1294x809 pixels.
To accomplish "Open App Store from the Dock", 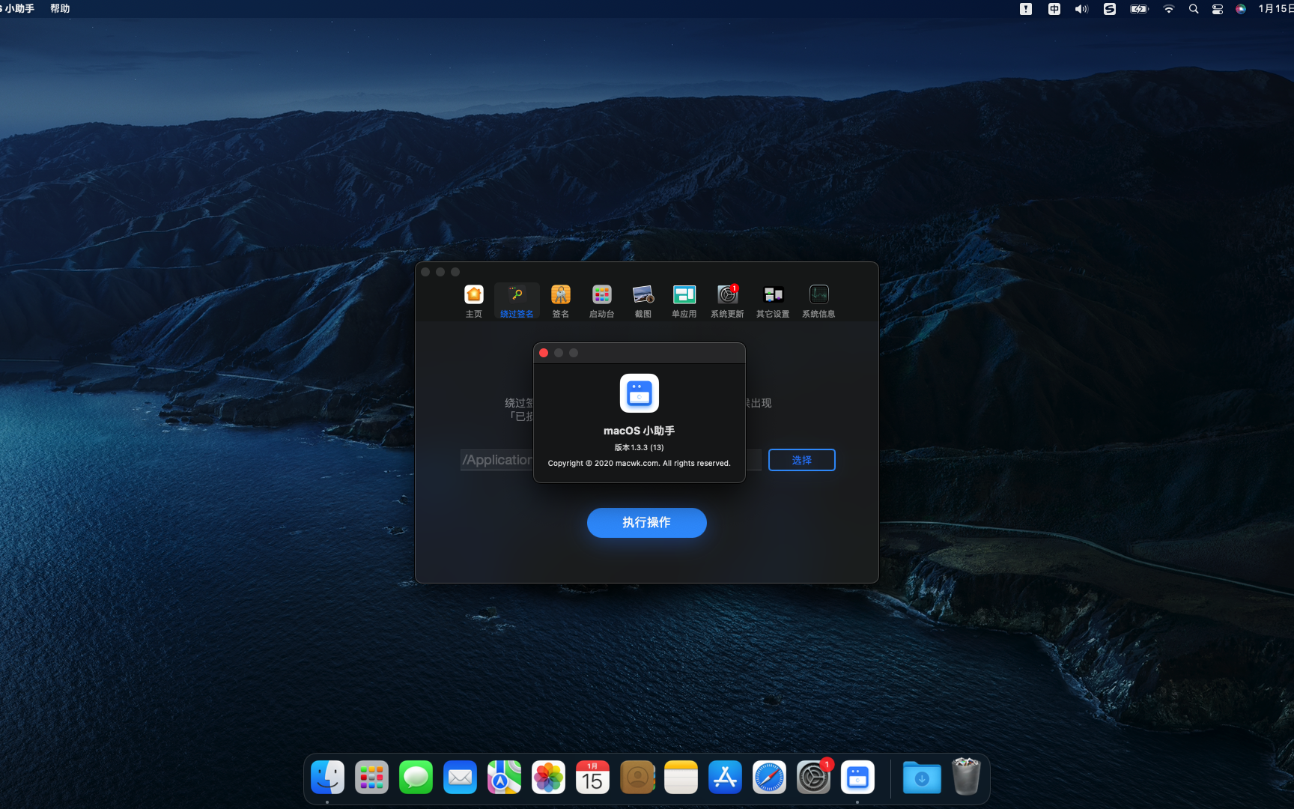I will [725, 778].
